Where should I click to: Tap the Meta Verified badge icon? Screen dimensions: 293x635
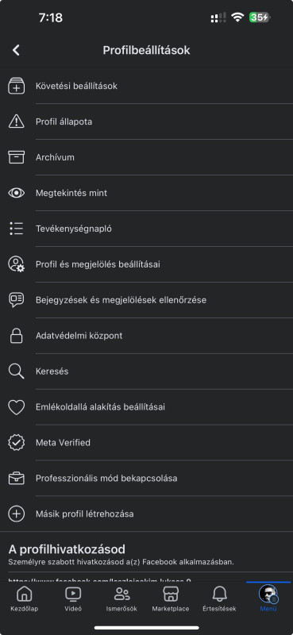tap(17, 443)
